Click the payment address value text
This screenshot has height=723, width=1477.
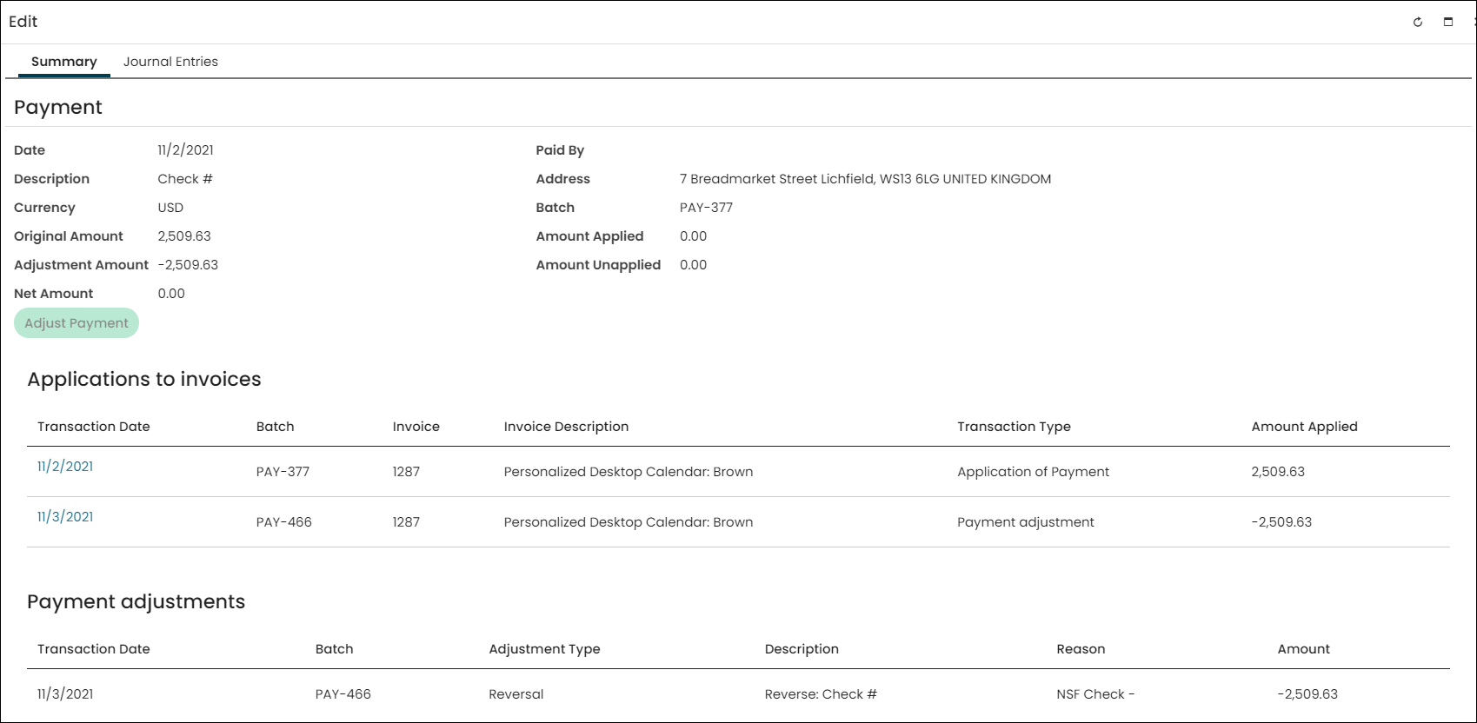pos(865,179)
